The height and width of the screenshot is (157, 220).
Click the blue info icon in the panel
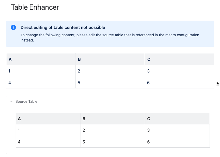coord(13,27)
